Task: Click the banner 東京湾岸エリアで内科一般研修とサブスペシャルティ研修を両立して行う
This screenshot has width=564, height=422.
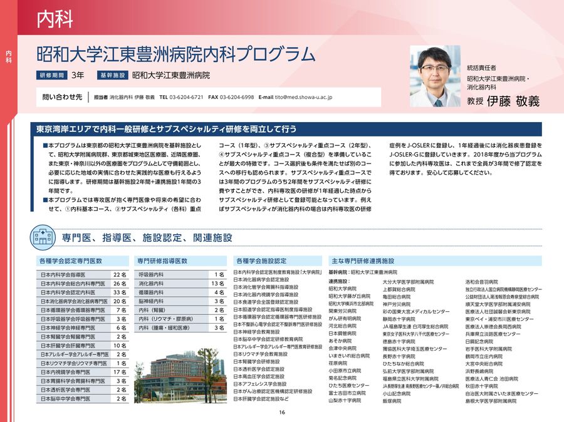Action: [x=286, y=129]
